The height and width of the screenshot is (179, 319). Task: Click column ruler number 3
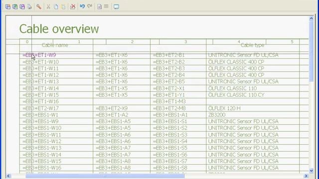185,42
